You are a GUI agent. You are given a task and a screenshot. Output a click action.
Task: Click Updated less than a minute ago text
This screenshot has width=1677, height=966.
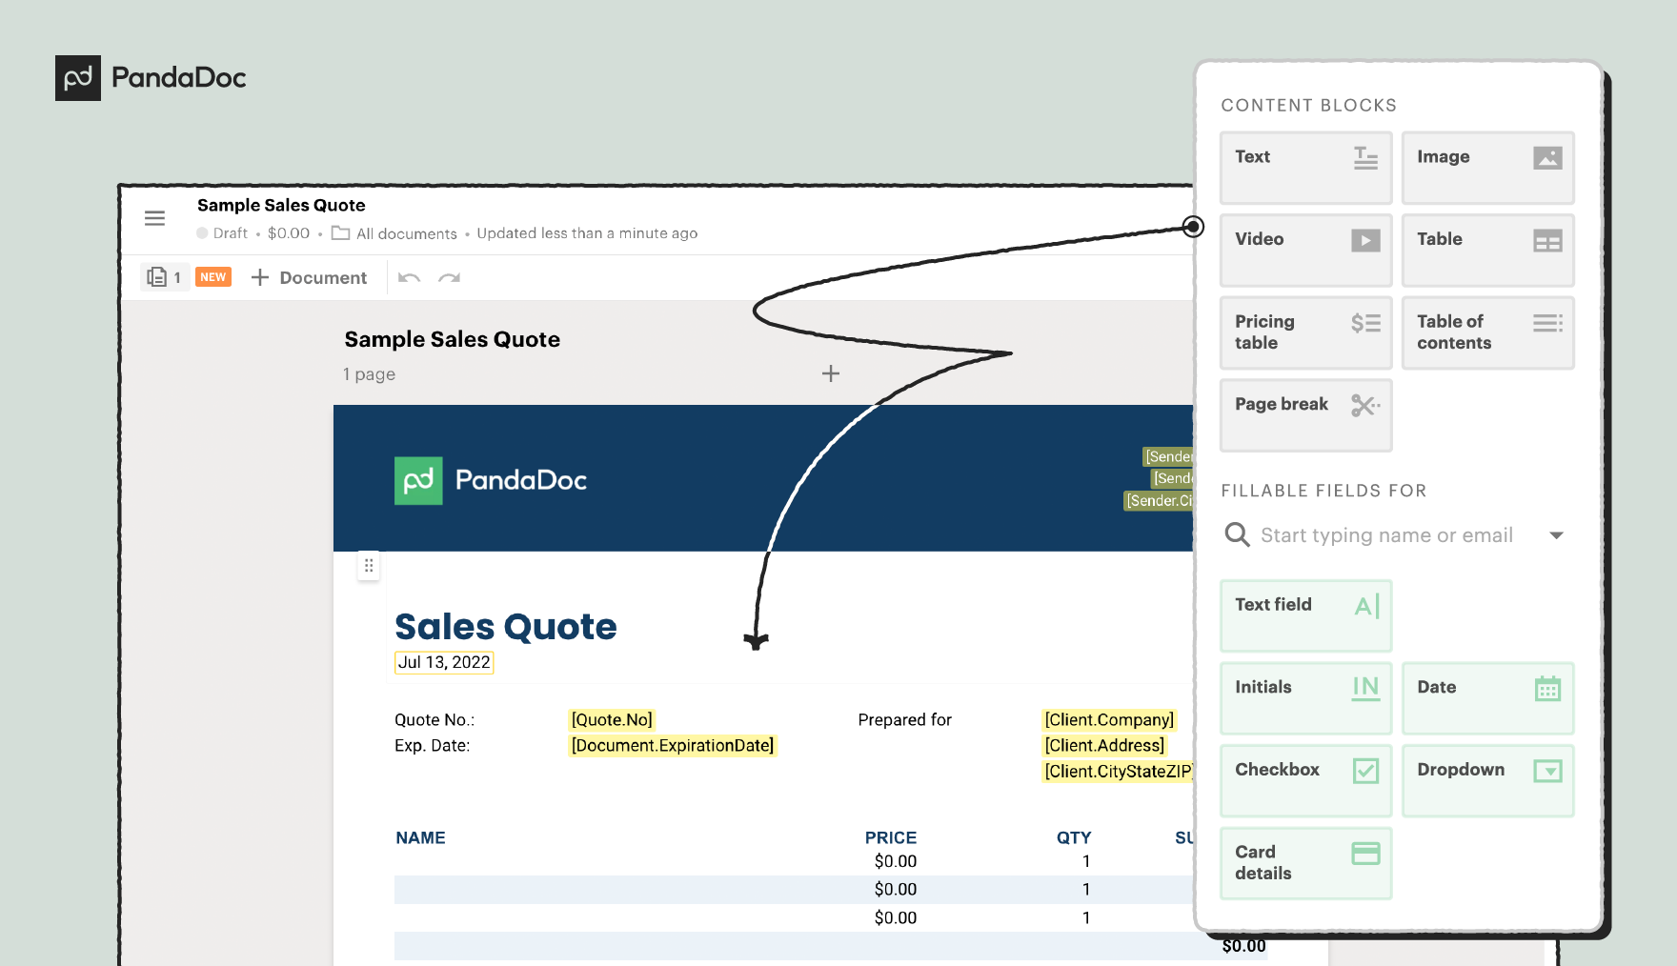tap(587, 233)
